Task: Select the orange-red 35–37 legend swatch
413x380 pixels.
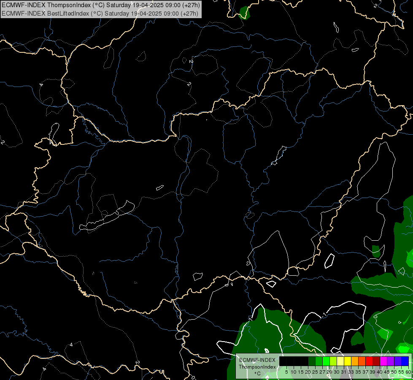Action: coord(362,361)
